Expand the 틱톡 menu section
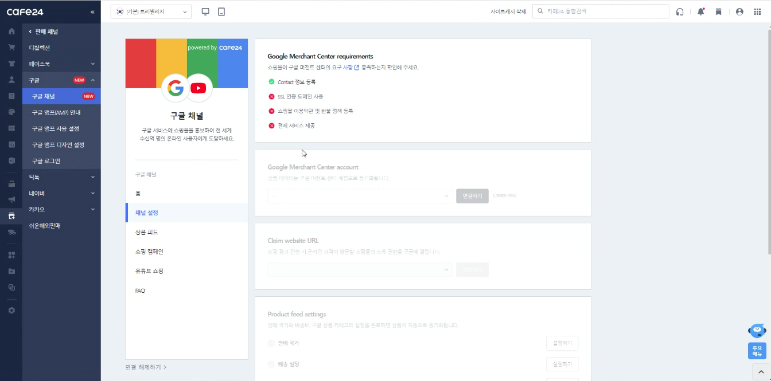The width and height of the screenshot is (771, 381). click(x=61, y=177)
